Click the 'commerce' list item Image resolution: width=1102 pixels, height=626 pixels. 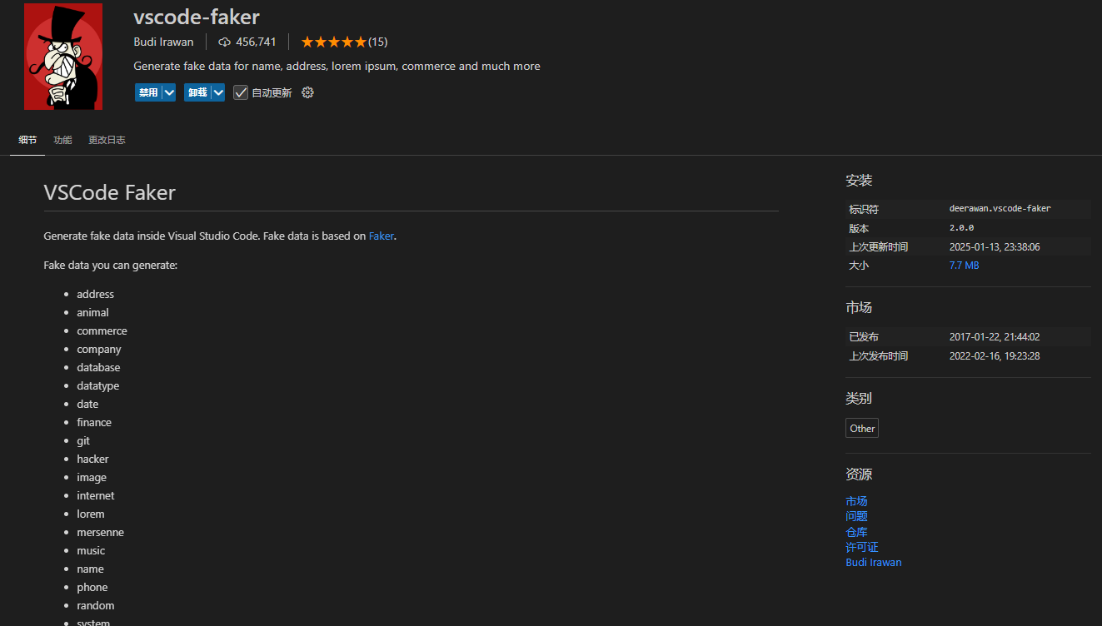click(102, 330)
